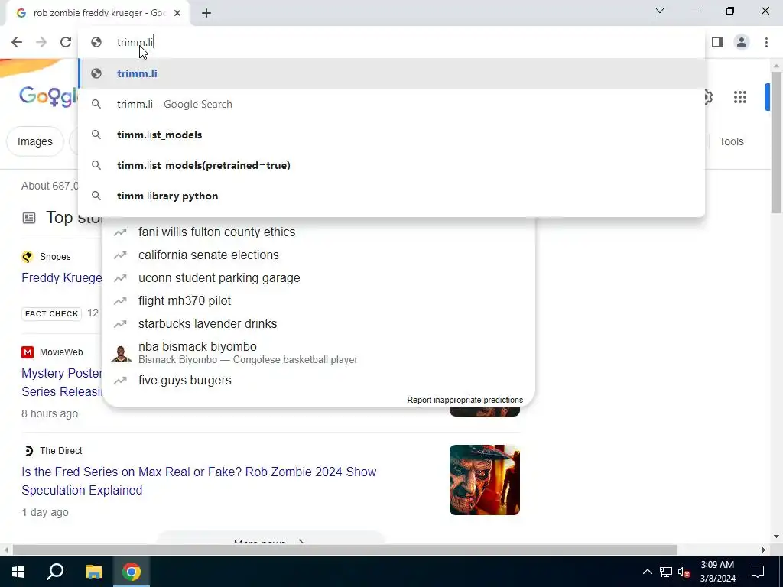This screenshot has width=783, height=587.
Task: Open the MovieWeb Mystery Poster headline
Action: pyautogui.click(x=62, y=382)
